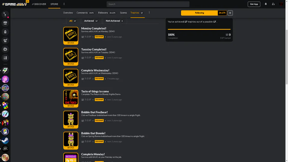Open the sidebar library icon
Screen dimensions: 288x162
[x=5, y=58]
